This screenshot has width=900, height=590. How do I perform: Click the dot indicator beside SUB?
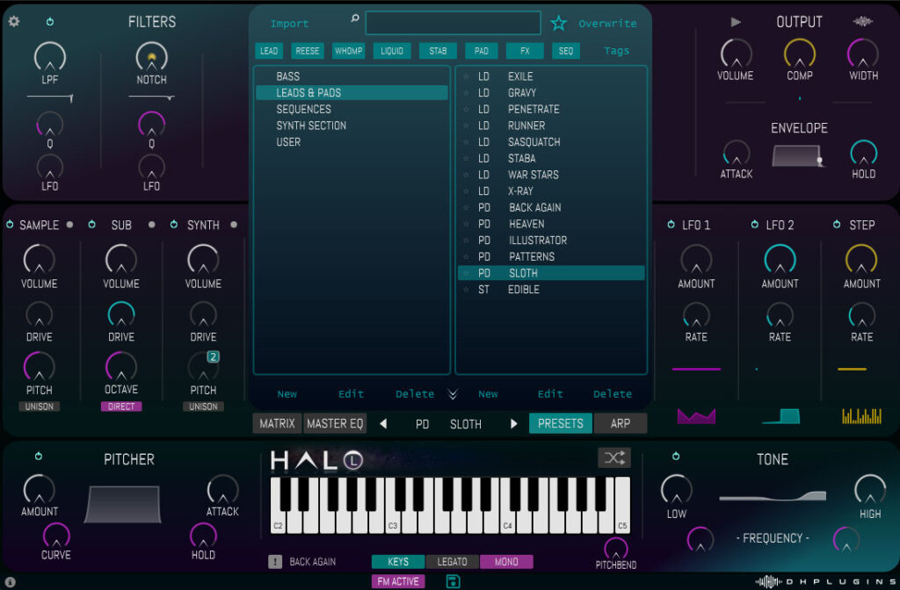click(x=151, y=225)
